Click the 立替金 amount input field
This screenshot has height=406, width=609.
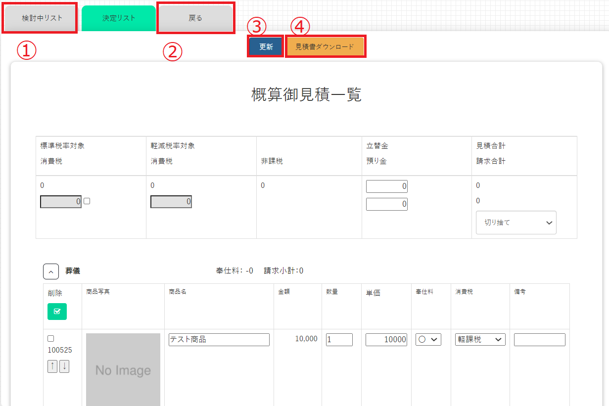[x=386, y=186]
